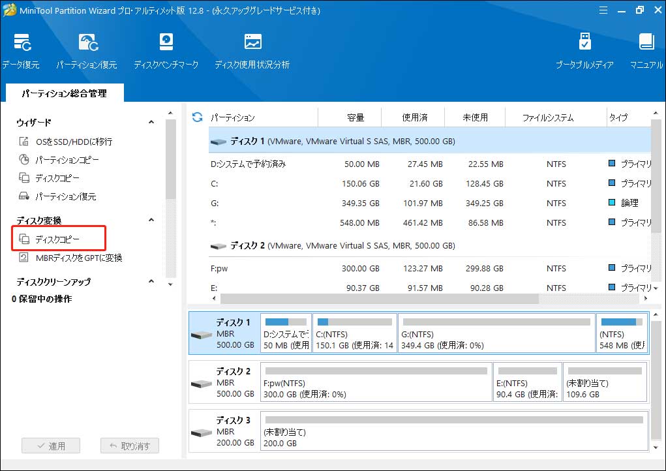Expand the ディスククリーンアップ section
Image resolution: width=666 pixels, height=471 pixels.
(151, 282)
